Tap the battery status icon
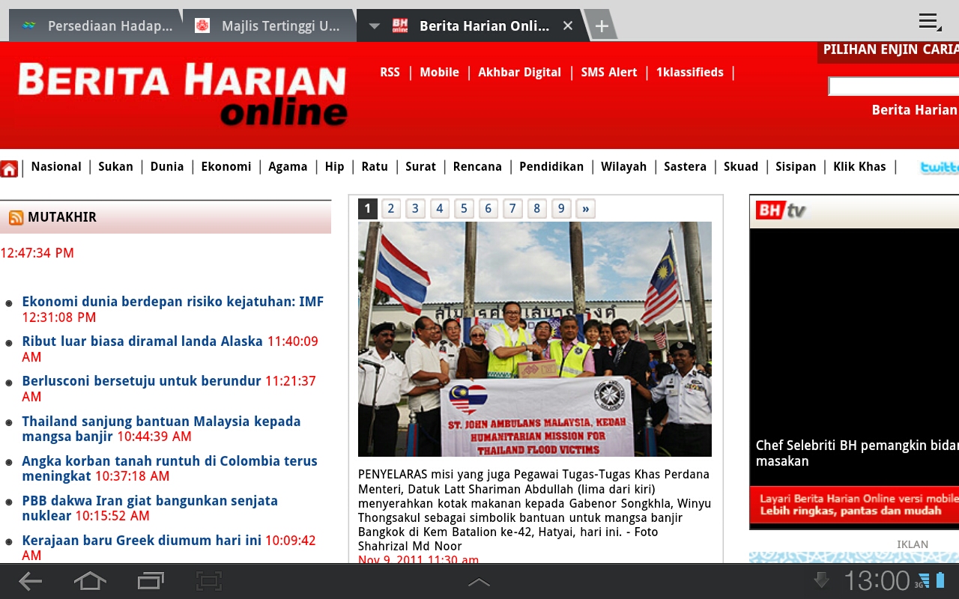 [940, 580]
